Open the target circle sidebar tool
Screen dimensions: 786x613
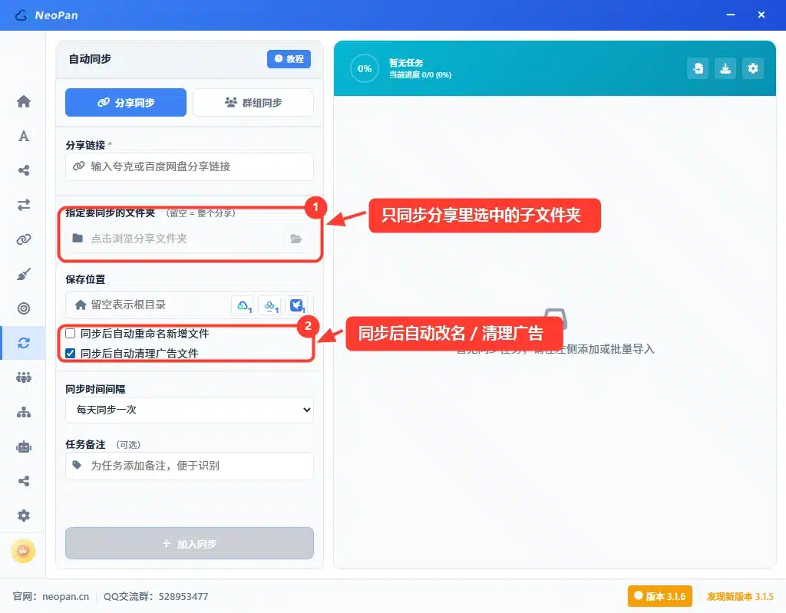click(24, 308)
